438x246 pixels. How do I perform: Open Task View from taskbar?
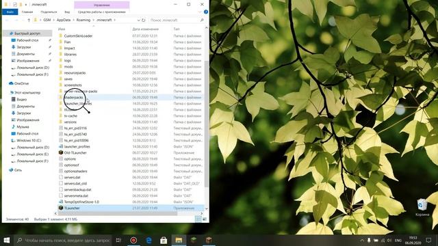[x=118, y=240]
